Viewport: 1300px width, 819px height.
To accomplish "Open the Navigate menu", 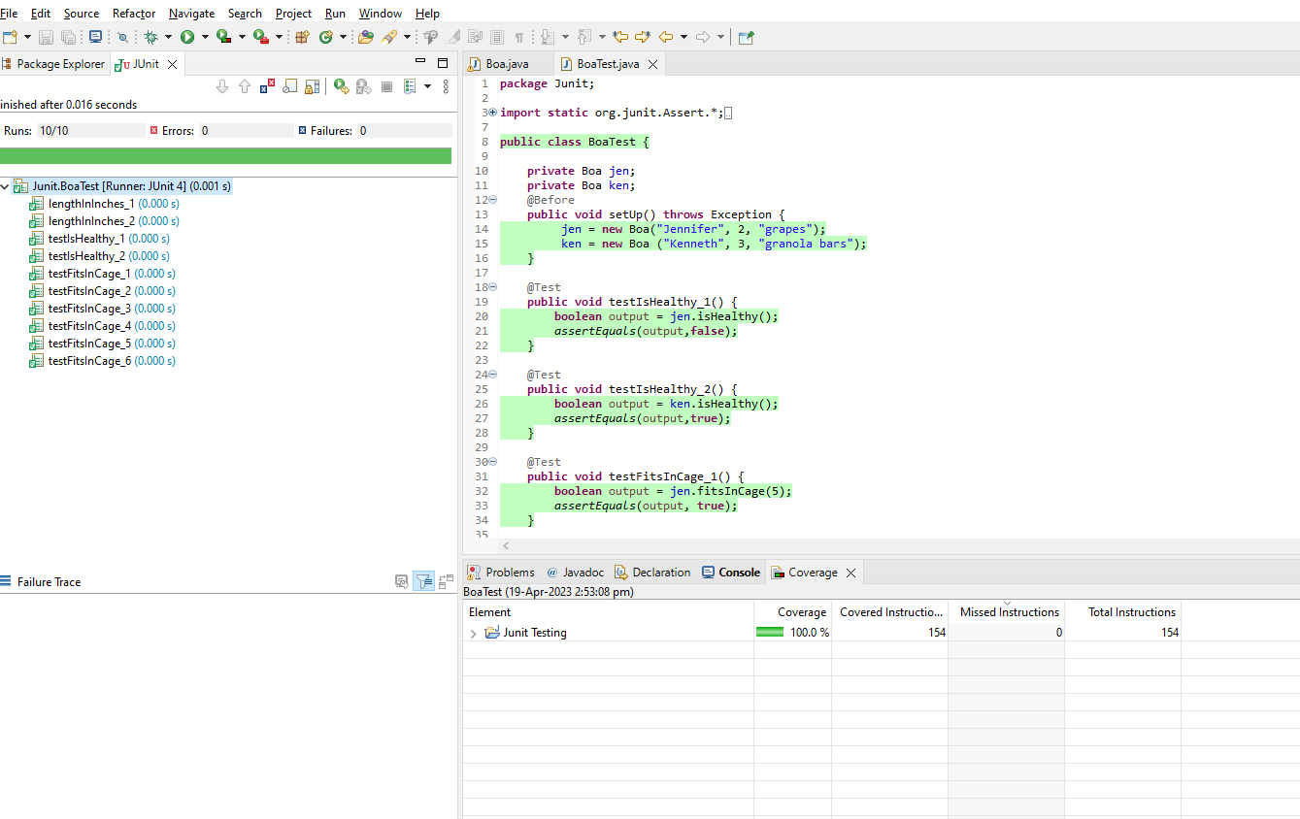I will (x=191, y=14).
